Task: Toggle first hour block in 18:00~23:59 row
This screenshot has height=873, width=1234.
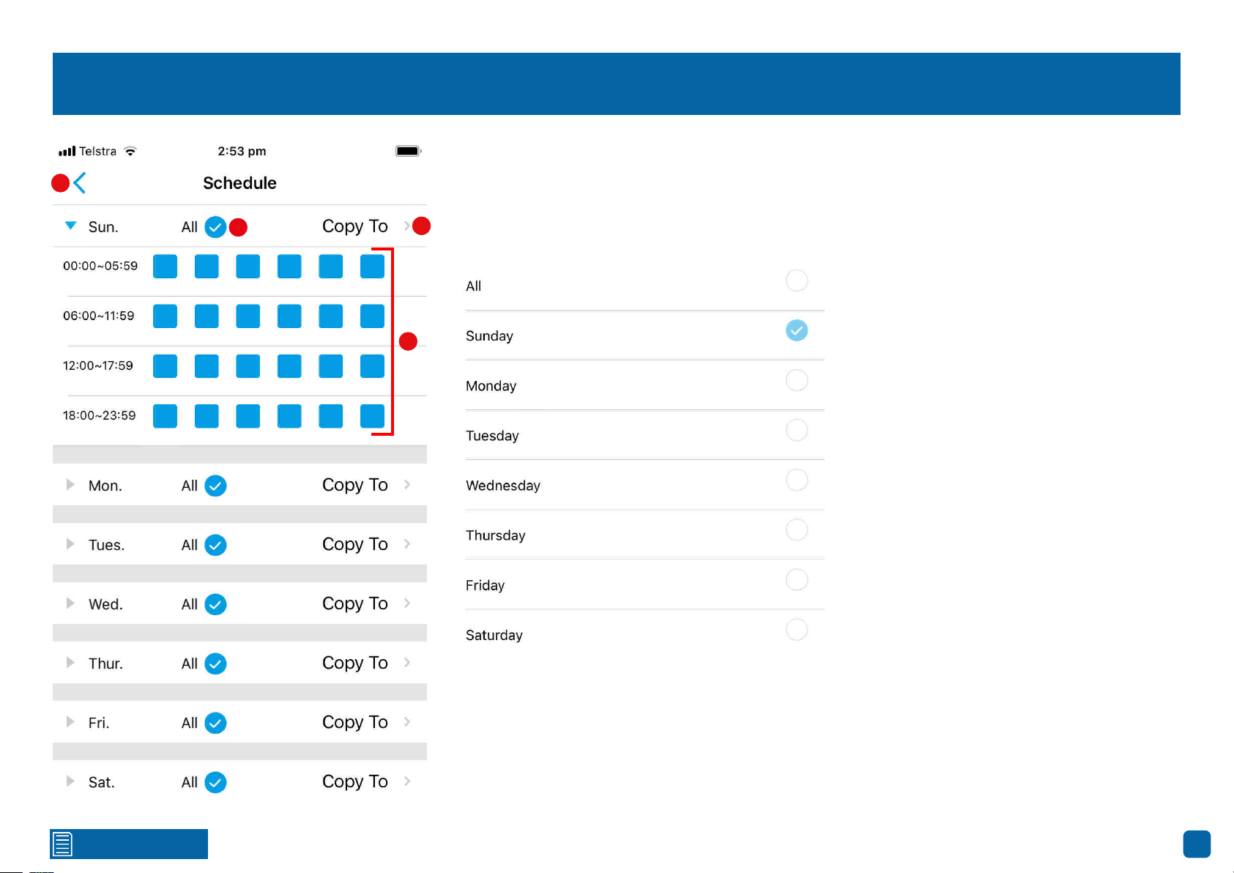Action: pos(165,416)
